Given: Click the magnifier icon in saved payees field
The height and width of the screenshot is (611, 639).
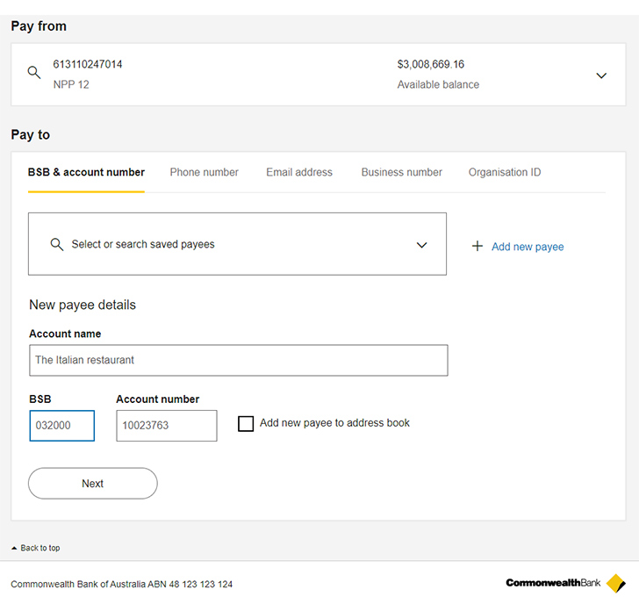Looking at the screenshot, I should (57, 245).
